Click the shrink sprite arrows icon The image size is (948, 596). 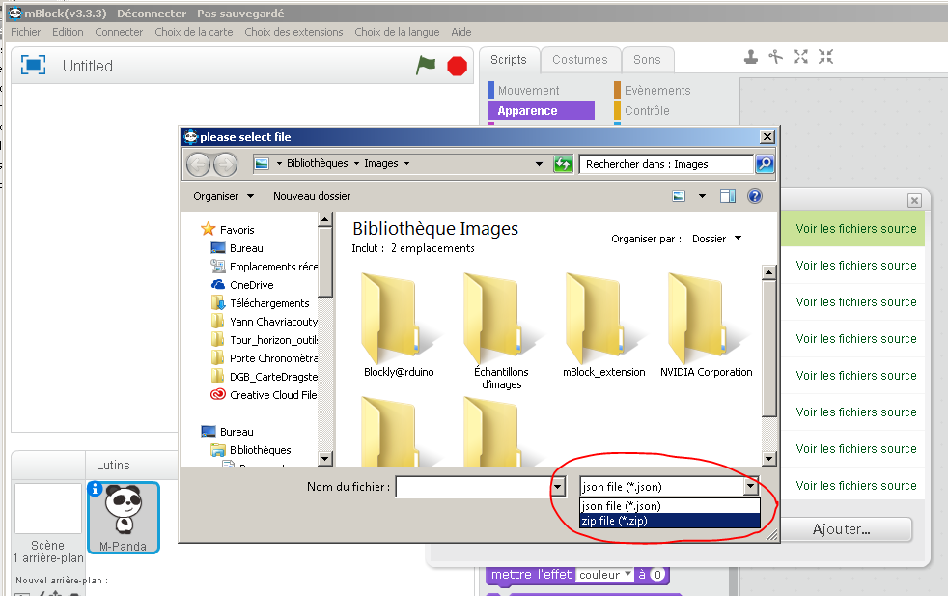point(826,57)
